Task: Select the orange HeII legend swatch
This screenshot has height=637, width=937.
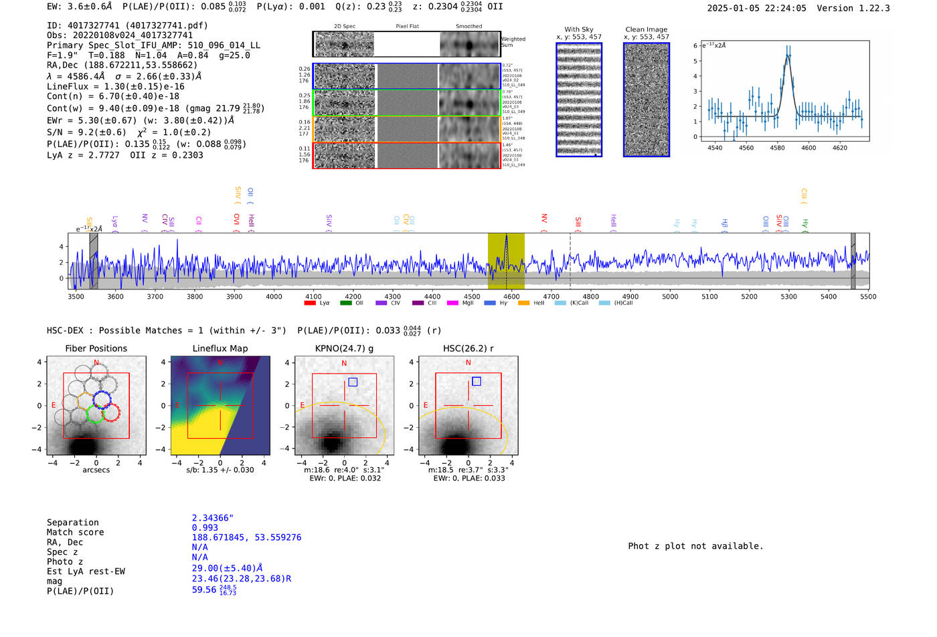Action: [x=523, y=303]
